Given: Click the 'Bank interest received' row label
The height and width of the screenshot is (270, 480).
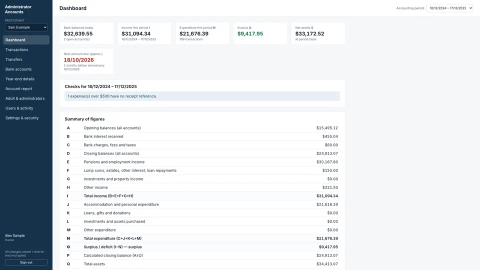Looking at the screenshot, I should [x=103, y=136].
